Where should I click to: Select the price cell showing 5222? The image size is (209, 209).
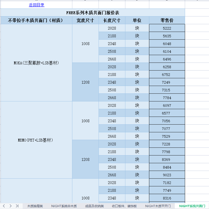pyautogui.click(x=167, y=28)
